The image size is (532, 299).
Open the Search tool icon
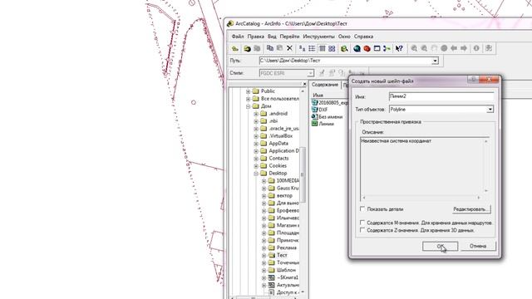coord(344,48)
